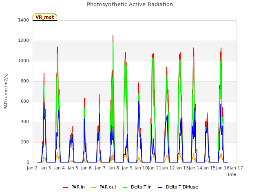
Task: Click the 1400 y-axis tick label
Action: click(x=24, y=20)
